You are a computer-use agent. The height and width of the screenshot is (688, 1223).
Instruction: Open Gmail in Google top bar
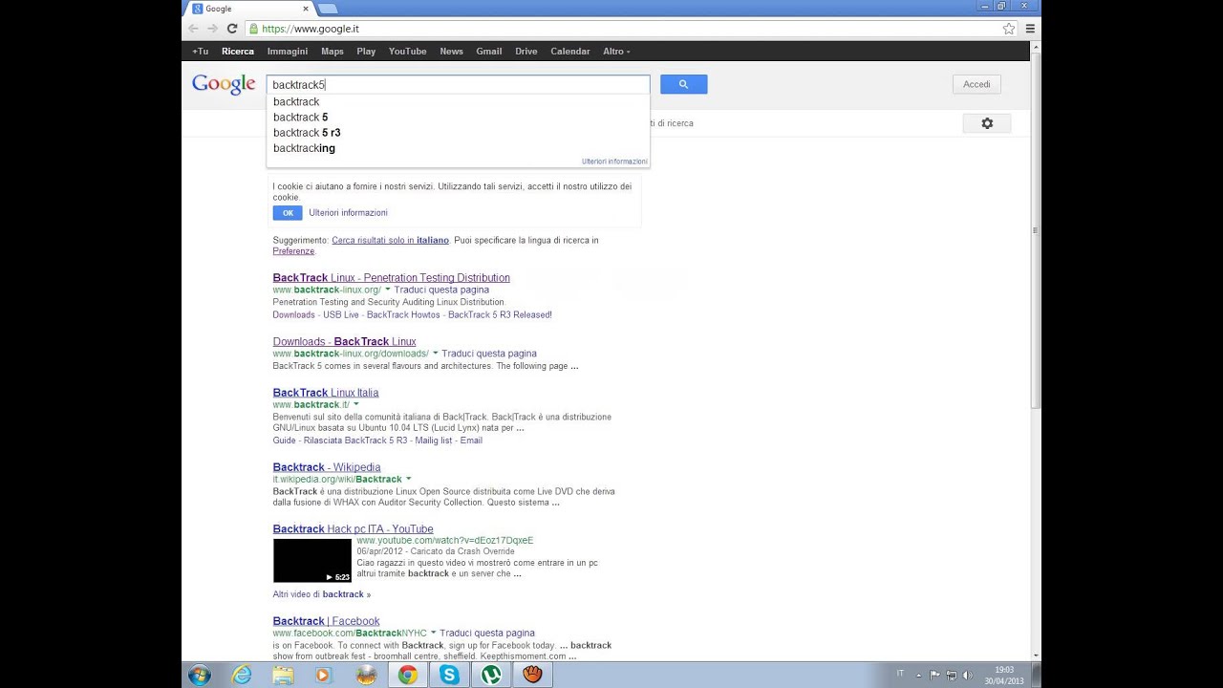(489, 52)
